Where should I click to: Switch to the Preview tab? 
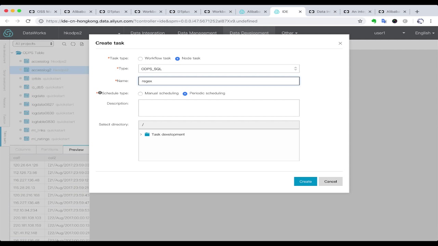click(76, 150)
